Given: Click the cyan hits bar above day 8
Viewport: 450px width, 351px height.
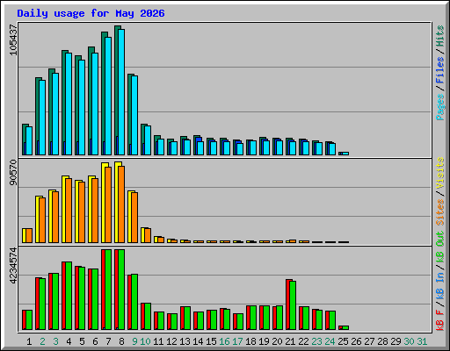Looking at the screenshot, I should coord(121,92).
